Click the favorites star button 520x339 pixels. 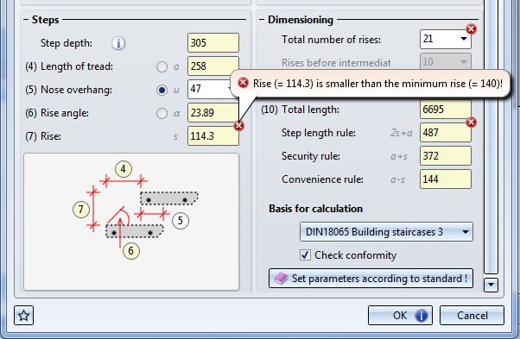pyautogui.click(x=24, y=315)
